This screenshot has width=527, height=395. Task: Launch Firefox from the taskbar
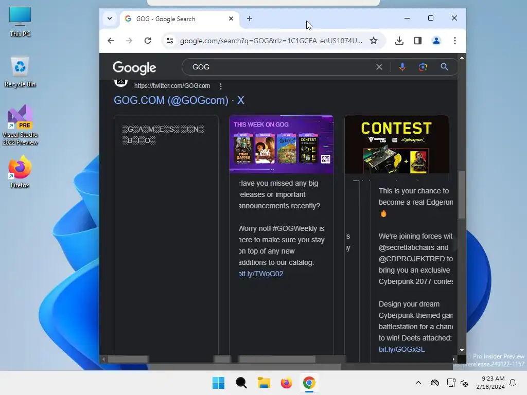(286, 383)
